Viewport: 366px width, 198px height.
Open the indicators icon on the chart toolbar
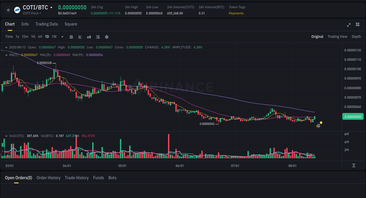(89, 37)
